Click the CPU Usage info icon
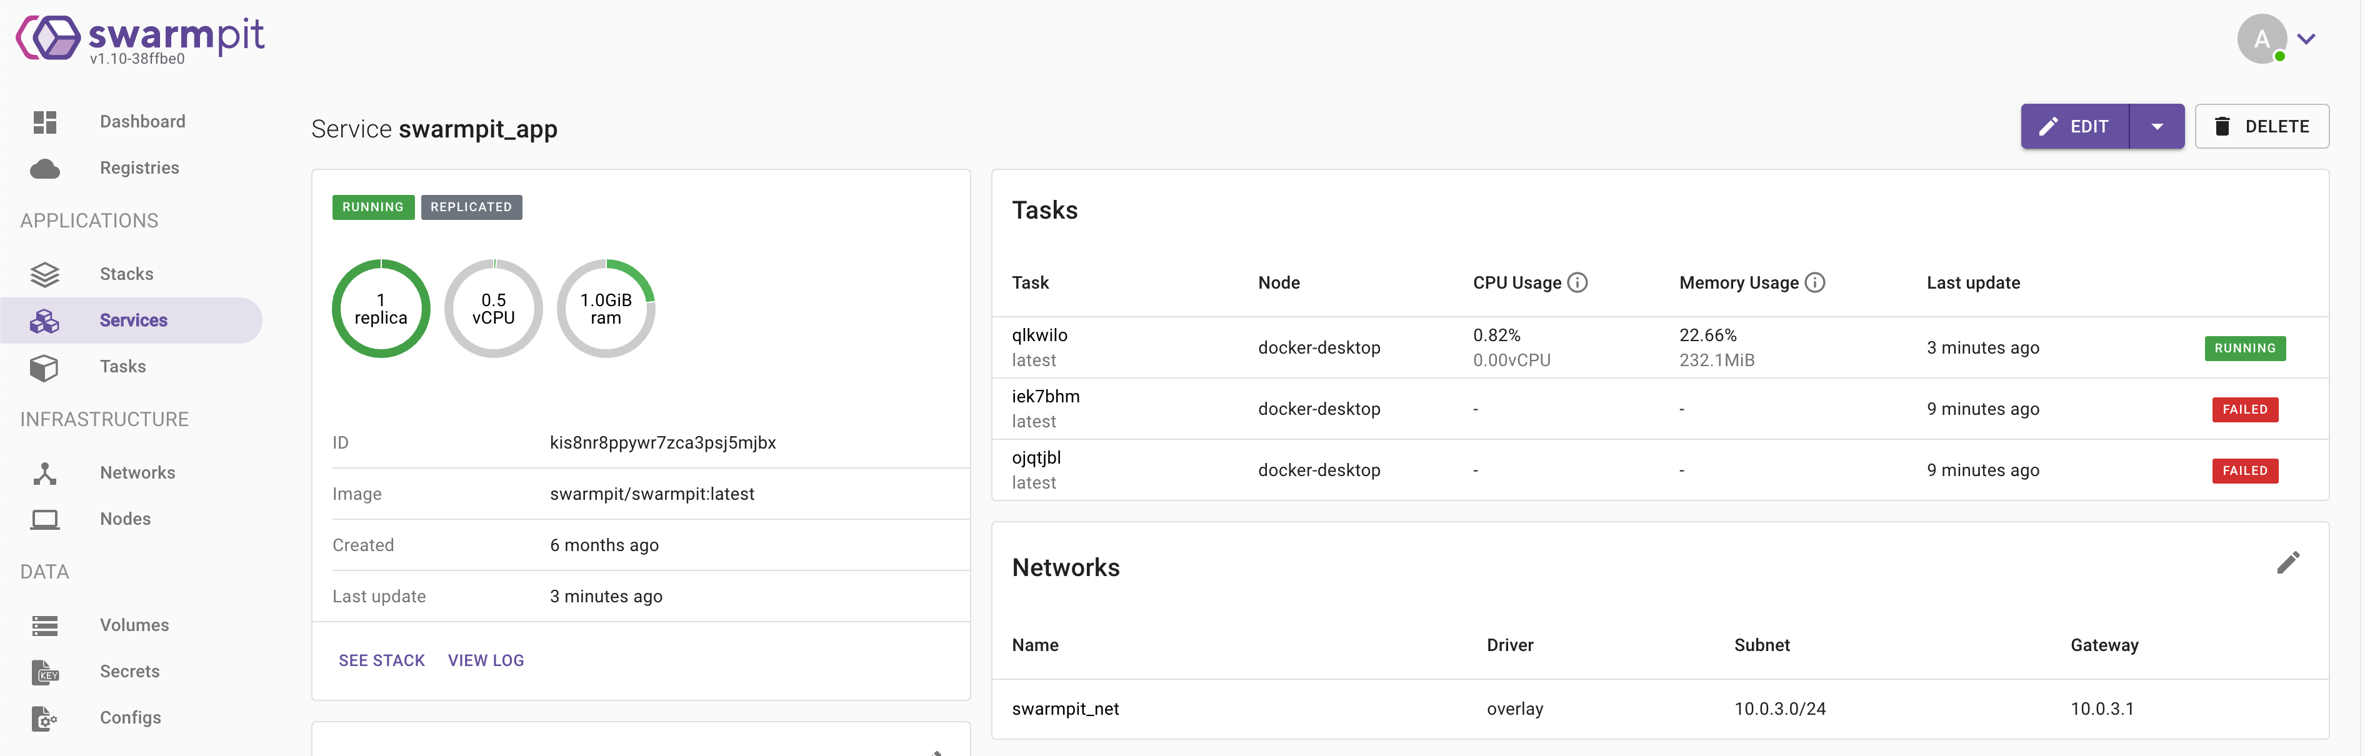 point(1576,282)
